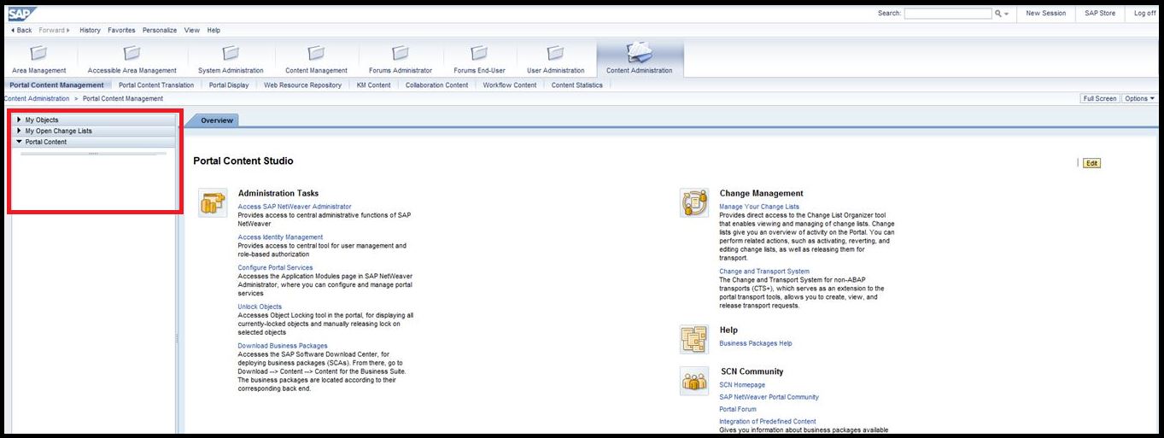Click the search magnifier icon
This screenshot has width=1164, height=438.
click(x=997, y=14)
